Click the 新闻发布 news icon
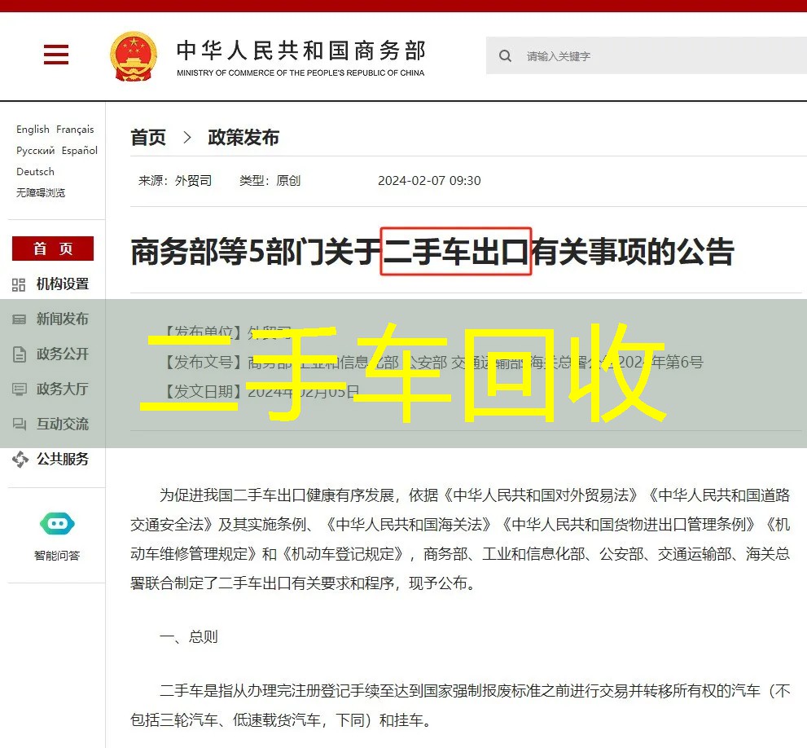 (19, 319)
